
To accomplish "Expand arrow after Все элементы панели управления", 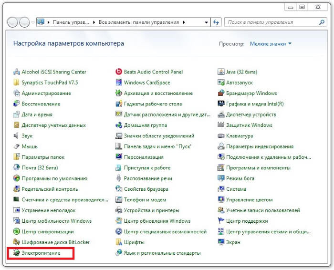I will click(x=184, y=22).
